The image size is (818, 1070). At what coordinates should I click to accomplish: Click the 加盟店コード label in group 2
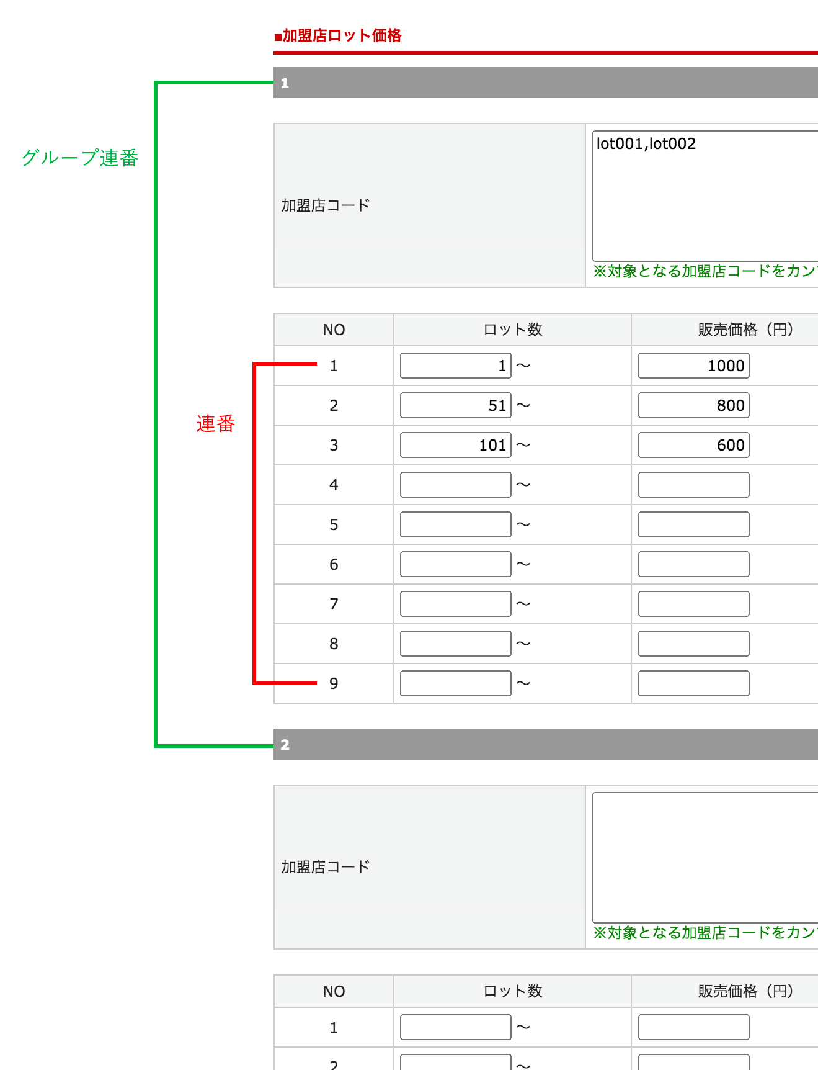point(326,867)
